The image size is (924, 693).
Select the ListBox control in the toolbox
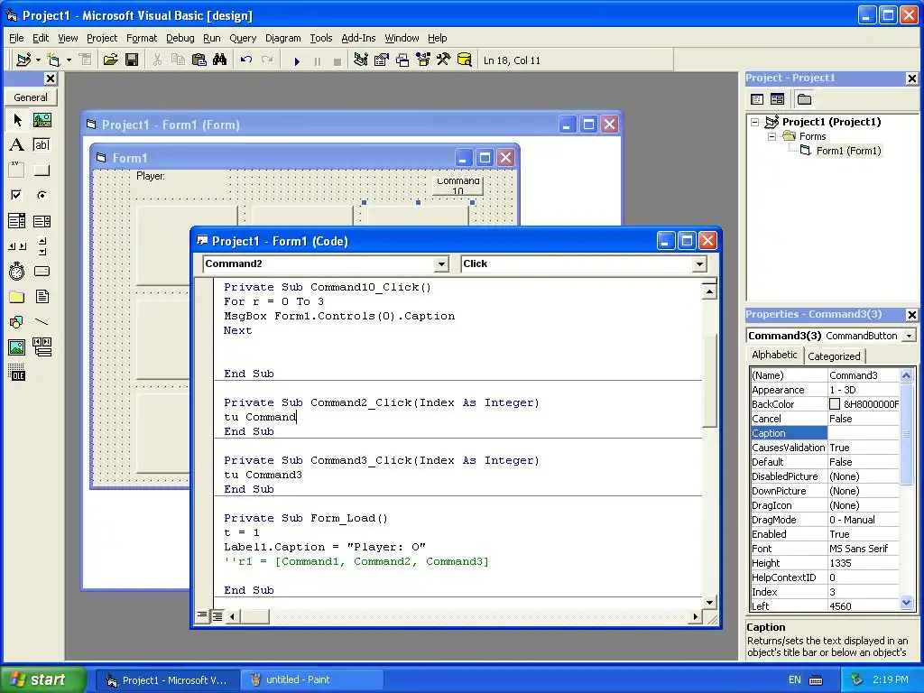[x=42, y=221]
